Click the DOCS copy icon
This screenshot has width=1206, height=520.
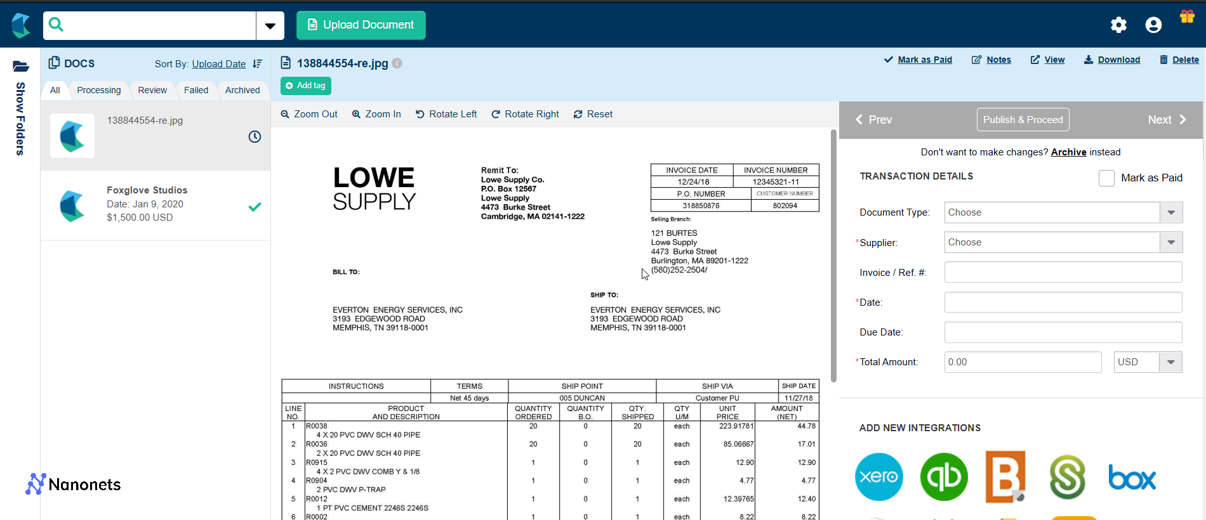pyautogui.click(x=54, y=63)
